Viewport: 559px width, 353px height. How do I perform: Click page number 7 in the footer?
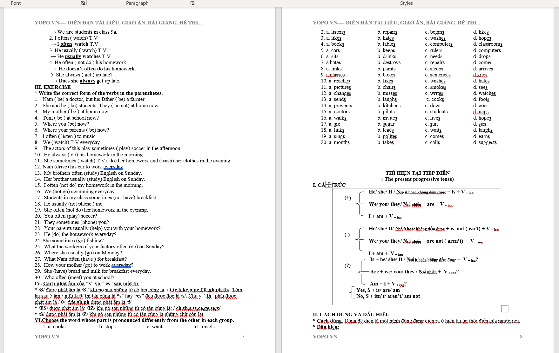tap(243, 337)
